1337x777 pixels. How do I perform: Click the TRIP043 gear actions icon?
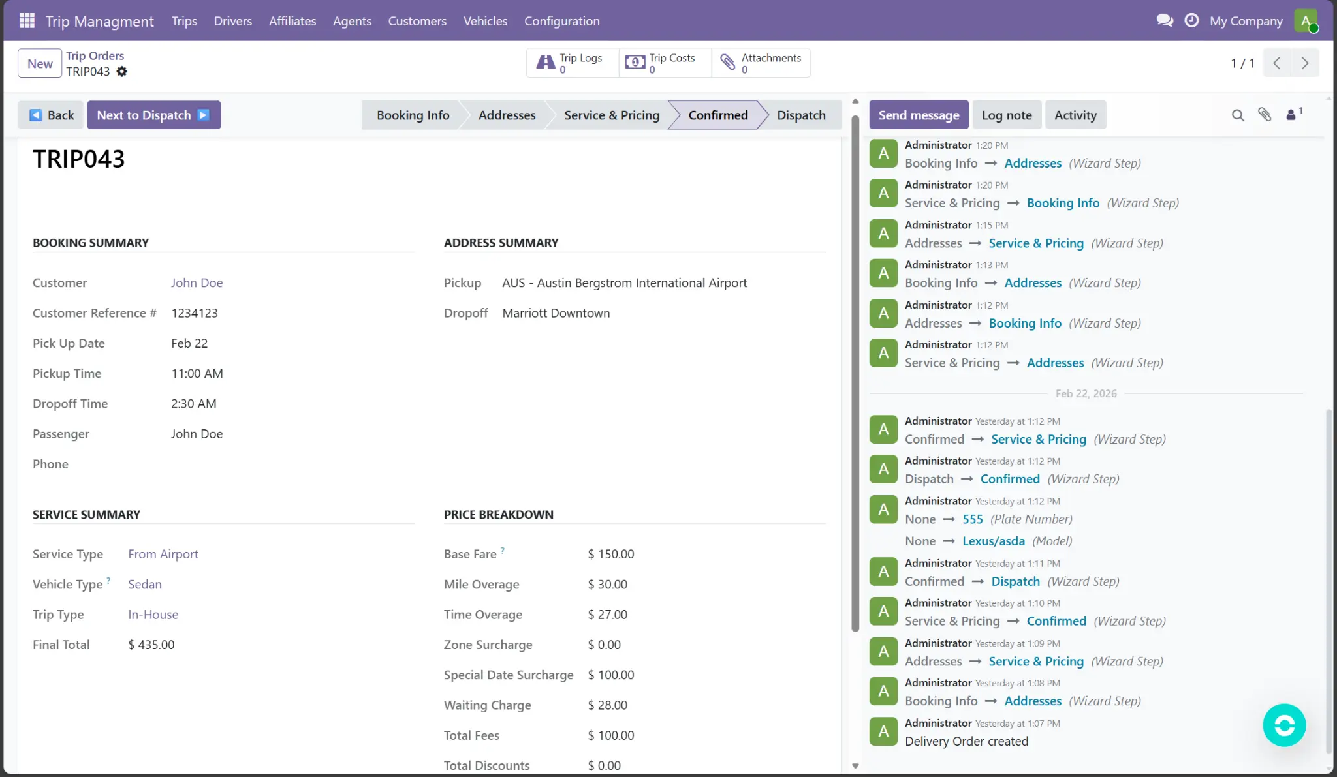point(122,72)
